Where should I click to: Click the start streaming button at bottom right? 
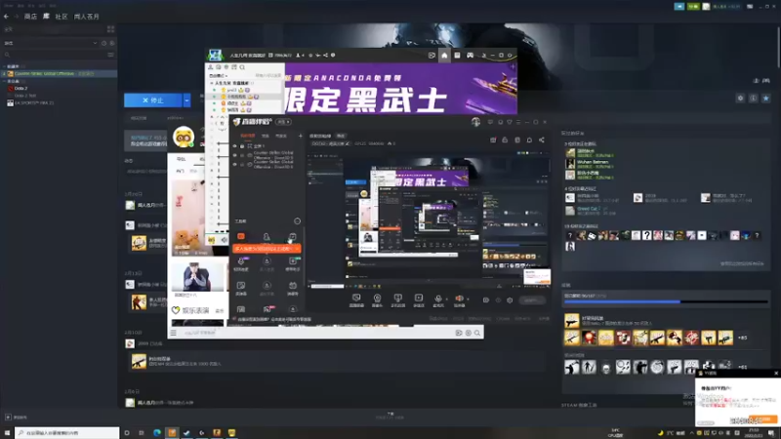coord(531,300)
